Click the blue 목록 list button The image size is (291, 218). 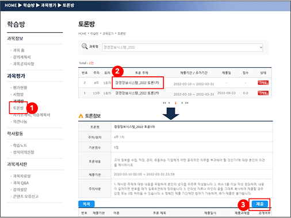point(86,204)
